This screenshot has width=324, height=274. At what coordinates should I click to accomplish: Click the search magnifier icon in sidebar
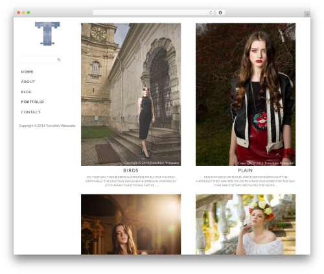pos(58,60)
